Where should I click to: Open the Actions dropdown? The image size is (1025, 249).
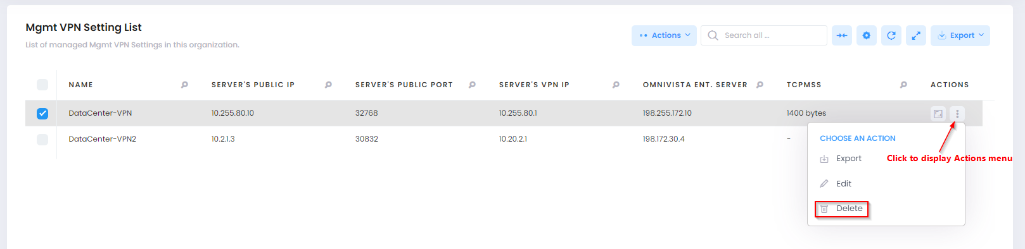pos(664,35)
